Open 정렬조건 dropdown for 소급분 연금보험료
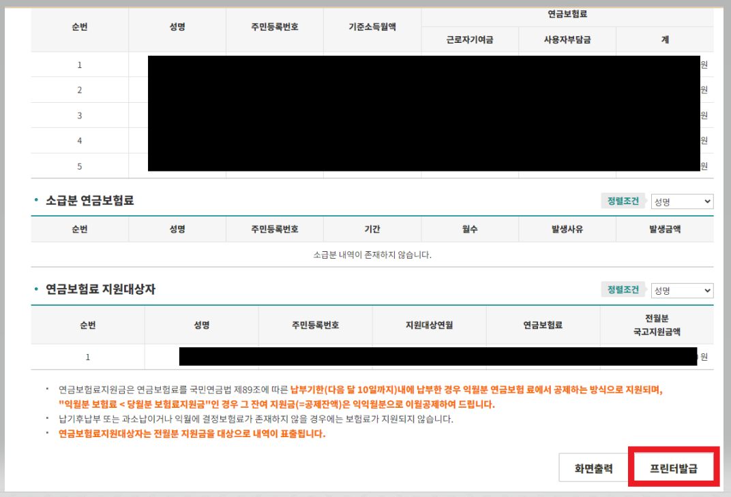Image resolution: width=731 pixels, height=497 pixels. pyautogui.click(x=682, y=202)
